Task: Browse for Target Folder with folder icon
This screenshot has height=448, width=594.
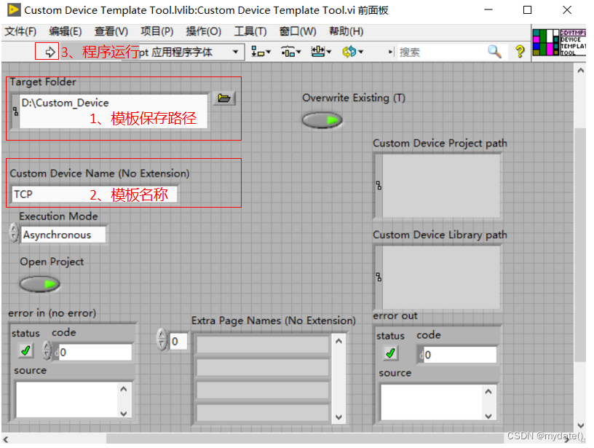Action: click(224, 98)
